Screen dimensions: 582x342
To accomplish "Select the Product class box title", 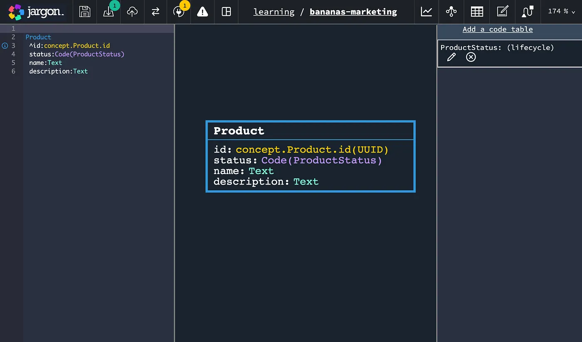I will pyautogui.click(x=239, y=131).
